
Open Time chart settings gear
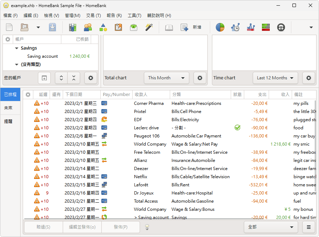tap(309, 78)
